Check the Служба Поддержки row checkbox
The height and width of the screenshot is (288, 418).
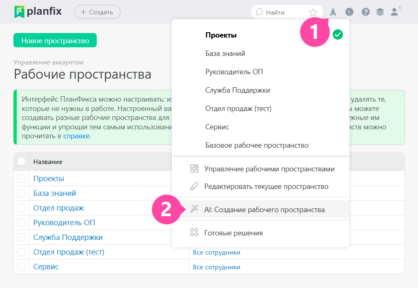pos(21,237)
